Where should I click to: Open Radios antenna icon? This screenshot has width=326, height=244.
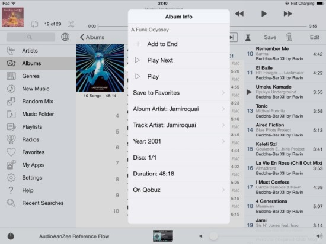[11, 139]
